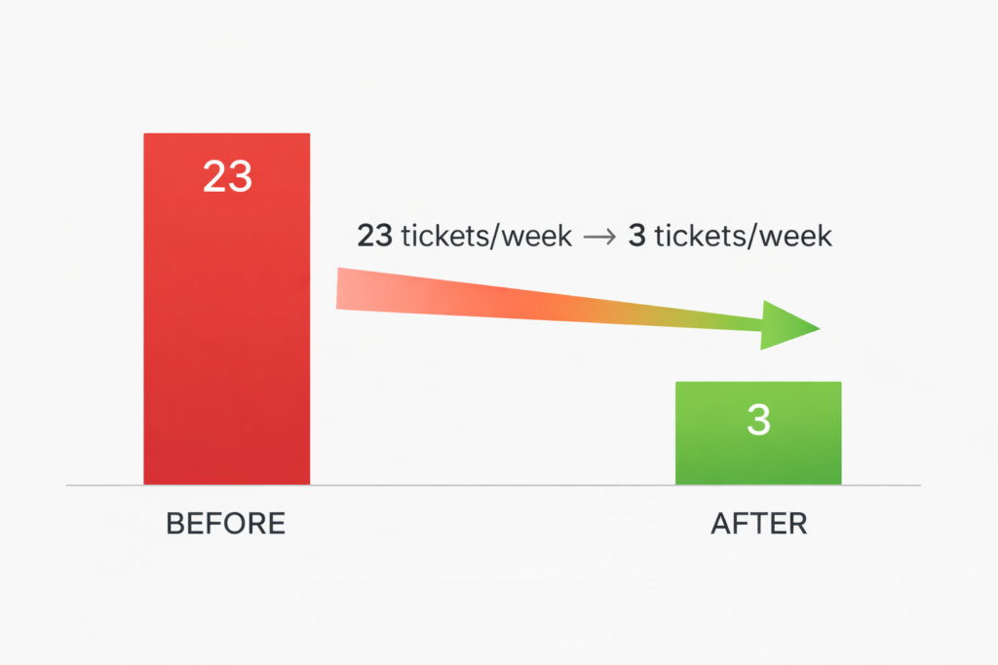Image resolution: width=998 pixels, height=665 pixels.
Task: Click the first "tickets/week" text after 23
Action: click(486, 236)
